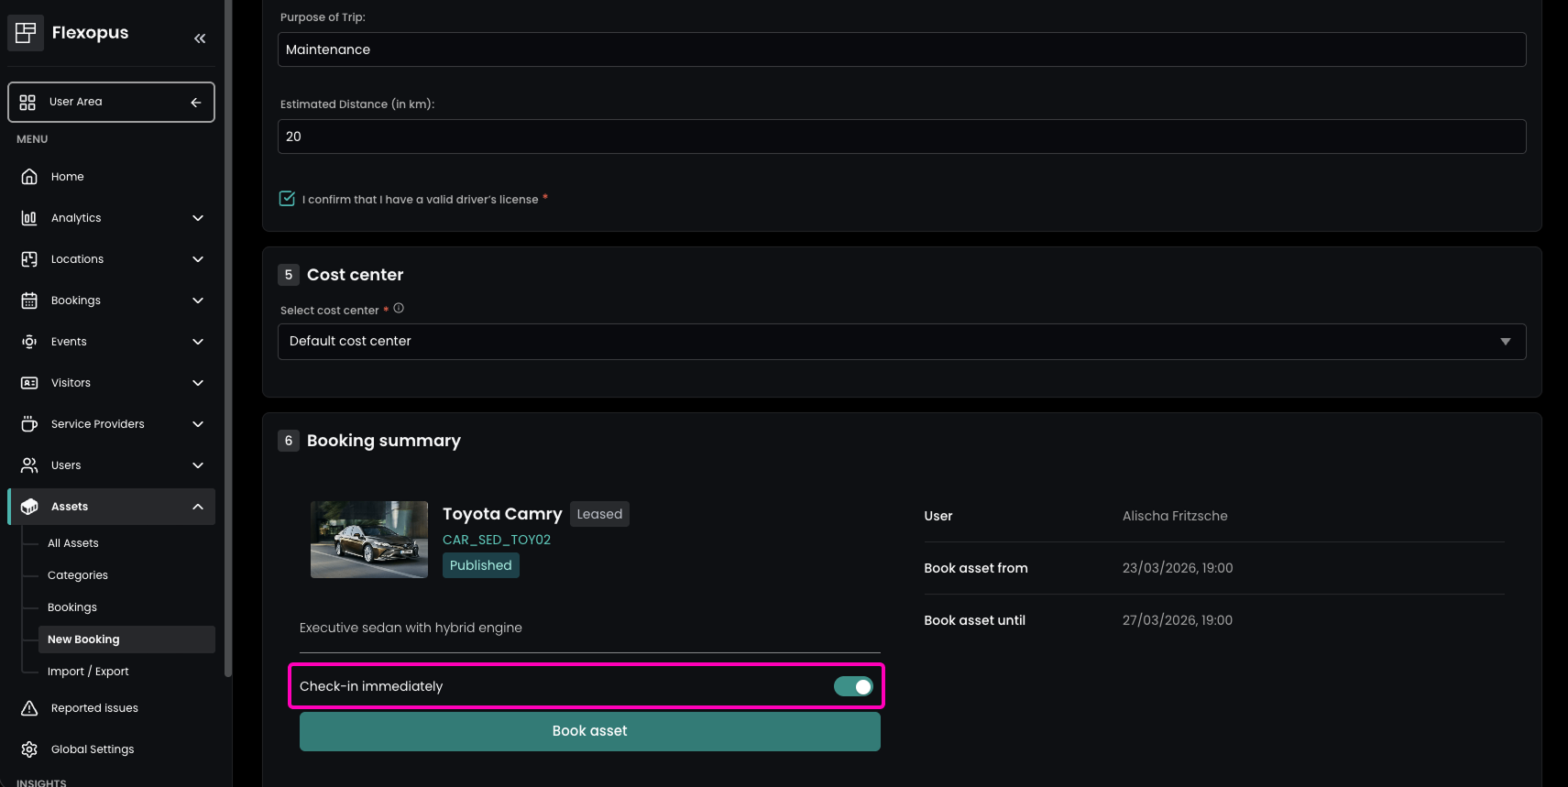
Task: Open Global Settings gear icon
Action: click(x=29, y=749)
